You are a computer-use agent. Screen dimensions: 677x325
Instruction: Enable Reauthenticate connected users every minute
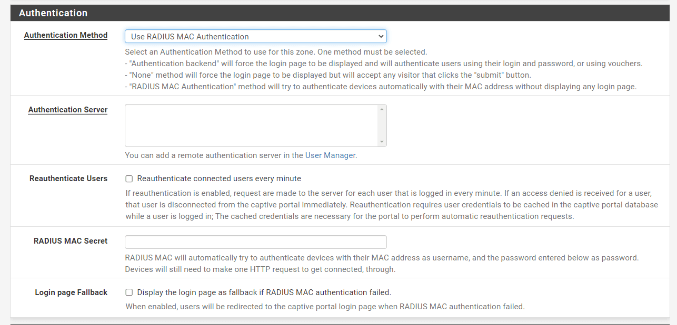click(129, 179)
